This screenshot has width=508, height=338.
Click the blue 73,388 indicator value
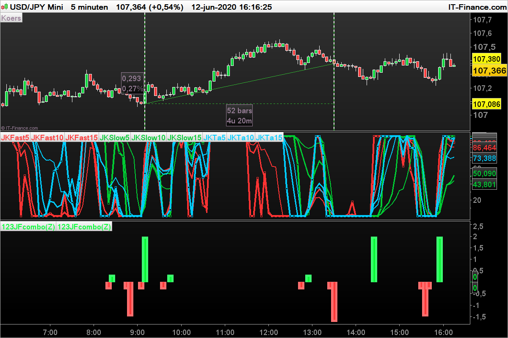484,158
